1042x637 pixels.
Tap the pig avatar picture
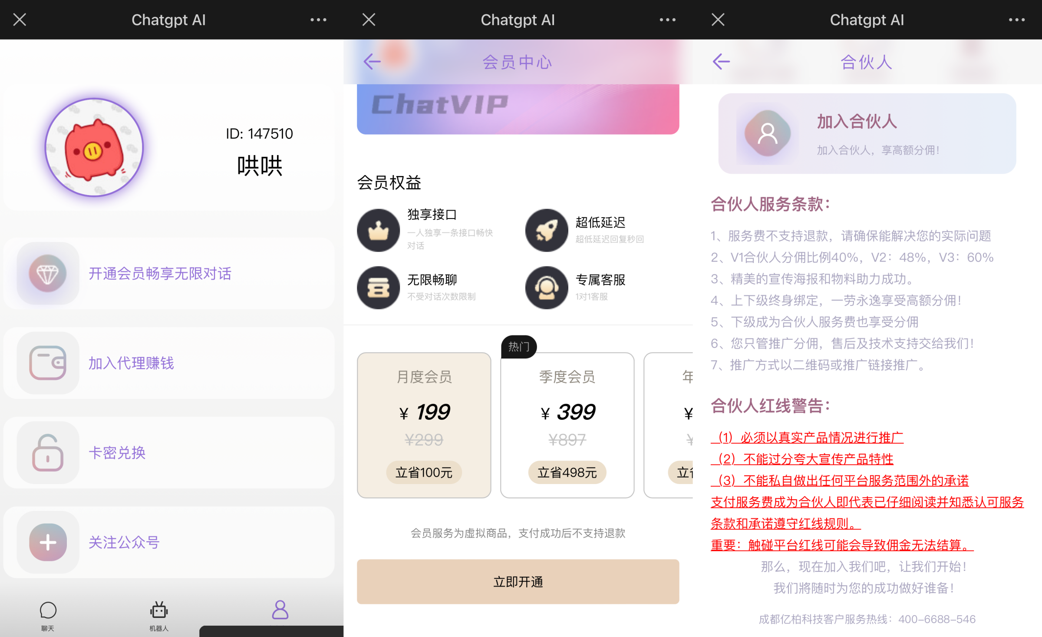click(x=94, y=147)
